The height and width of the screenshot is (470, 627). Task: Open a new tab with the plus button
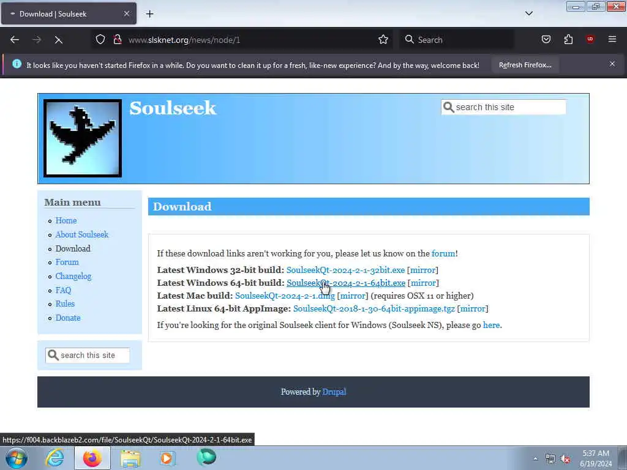(149, 14)
